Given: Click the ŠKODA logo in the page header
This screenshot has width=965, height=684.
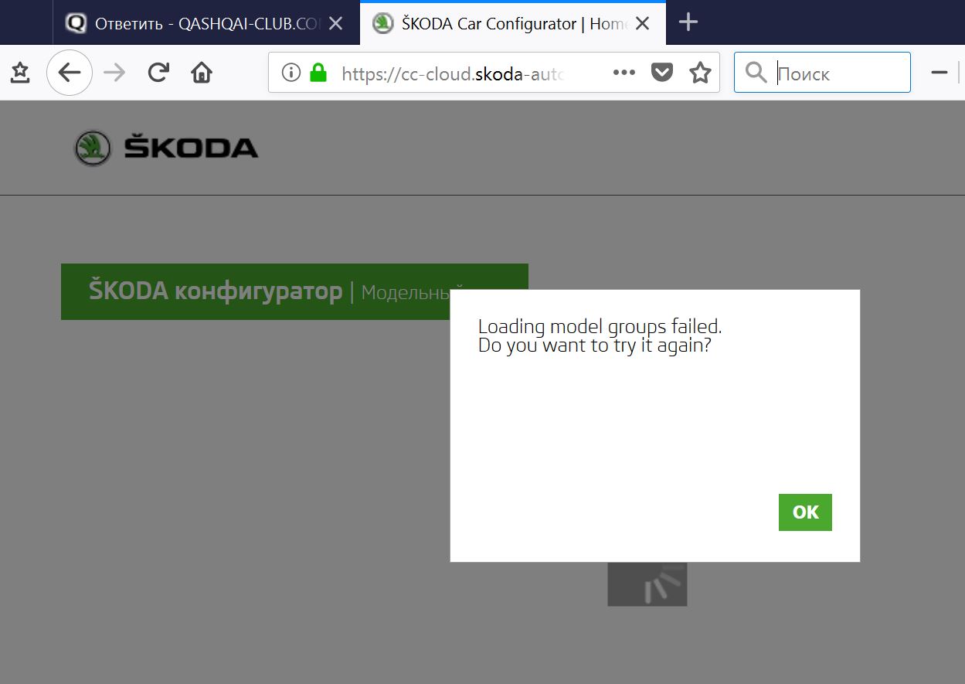Looking at the screenshot, I should pos(166,148).
